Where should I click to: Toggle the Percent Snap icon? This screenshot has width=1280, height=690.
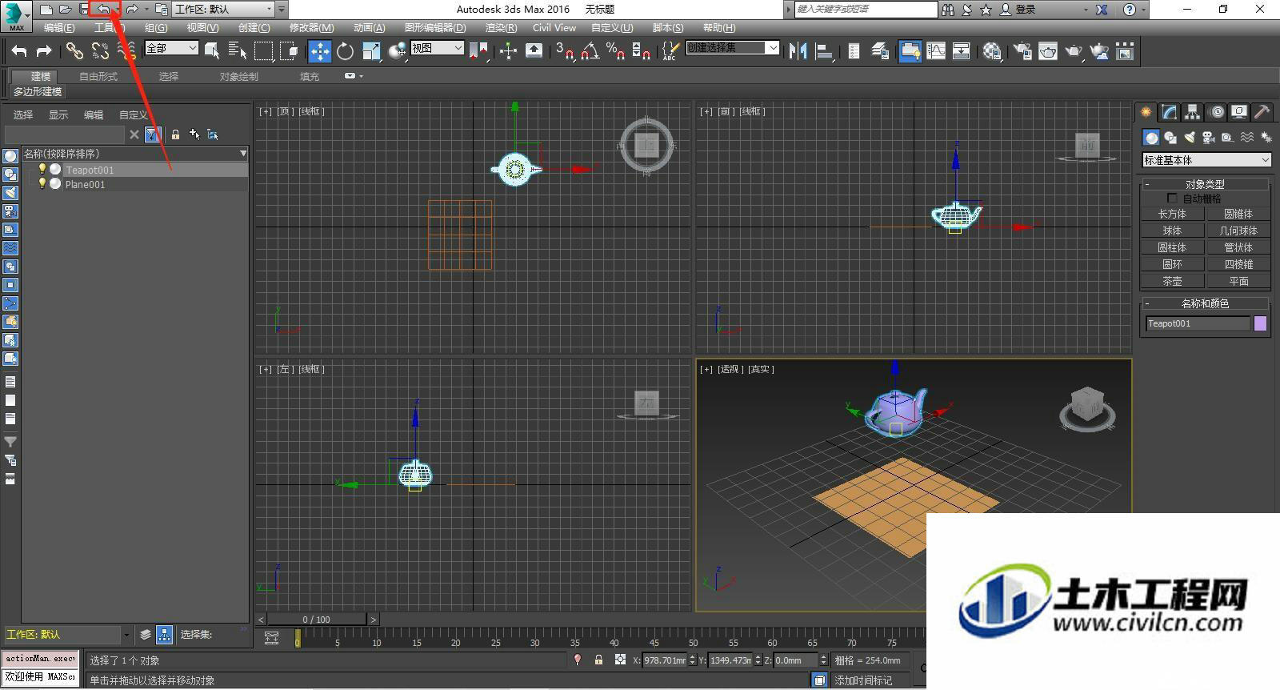pyautogui.click(x=615, y=51)
